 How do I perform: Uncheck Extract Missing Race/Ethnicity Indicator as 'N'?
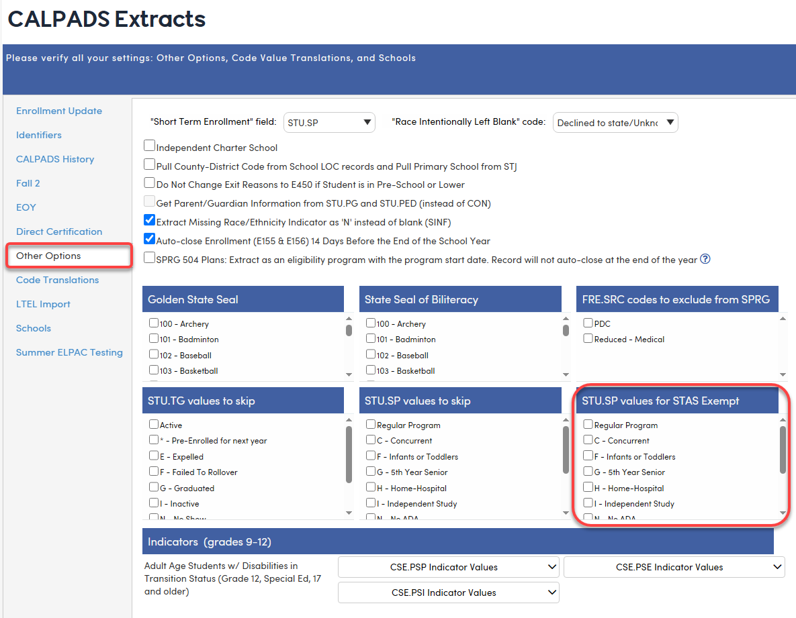point(149,220)
